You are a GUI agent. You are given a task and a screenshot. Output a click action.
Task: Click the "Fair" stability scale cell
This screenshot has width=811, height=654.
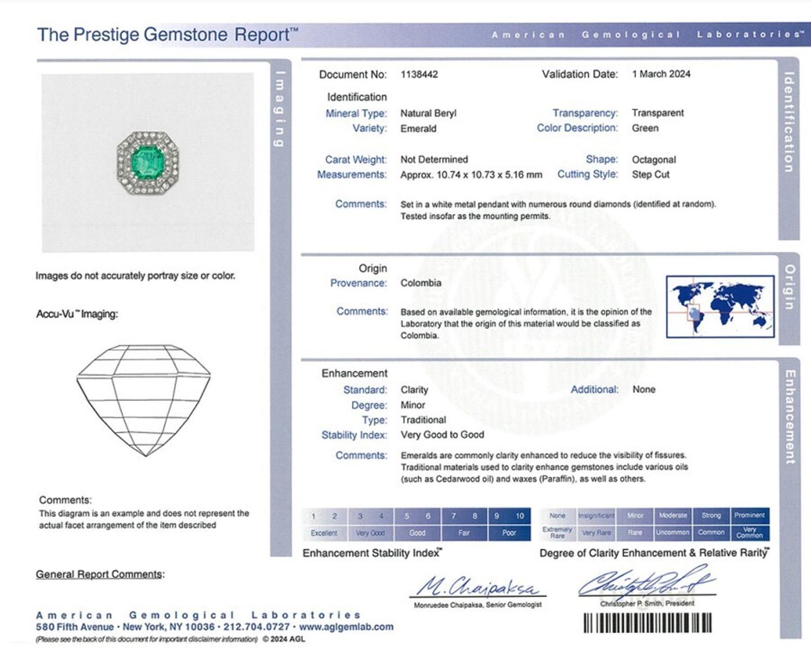[464, 533]
